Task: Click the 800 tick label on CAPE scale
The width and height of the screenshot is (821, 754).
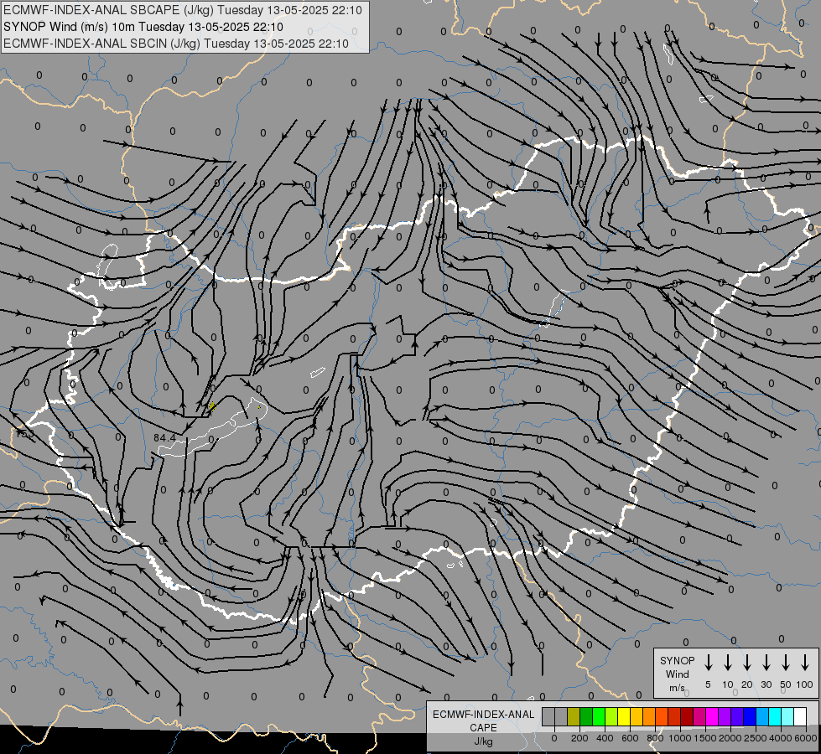Action: [655, 738]
